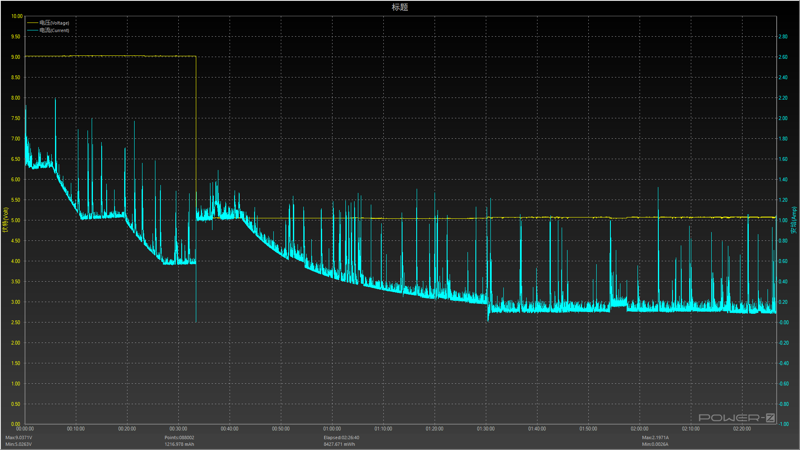
Task: Click the yellow voltage legend line swatch
Action: pos(32,23)
